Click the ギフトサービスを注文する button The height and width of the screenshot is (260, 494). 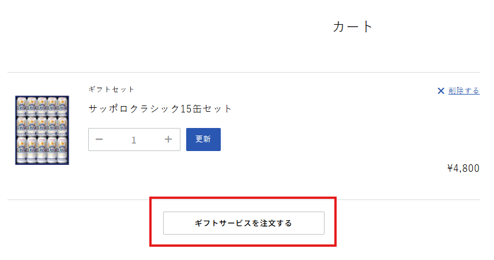(243, 223)
